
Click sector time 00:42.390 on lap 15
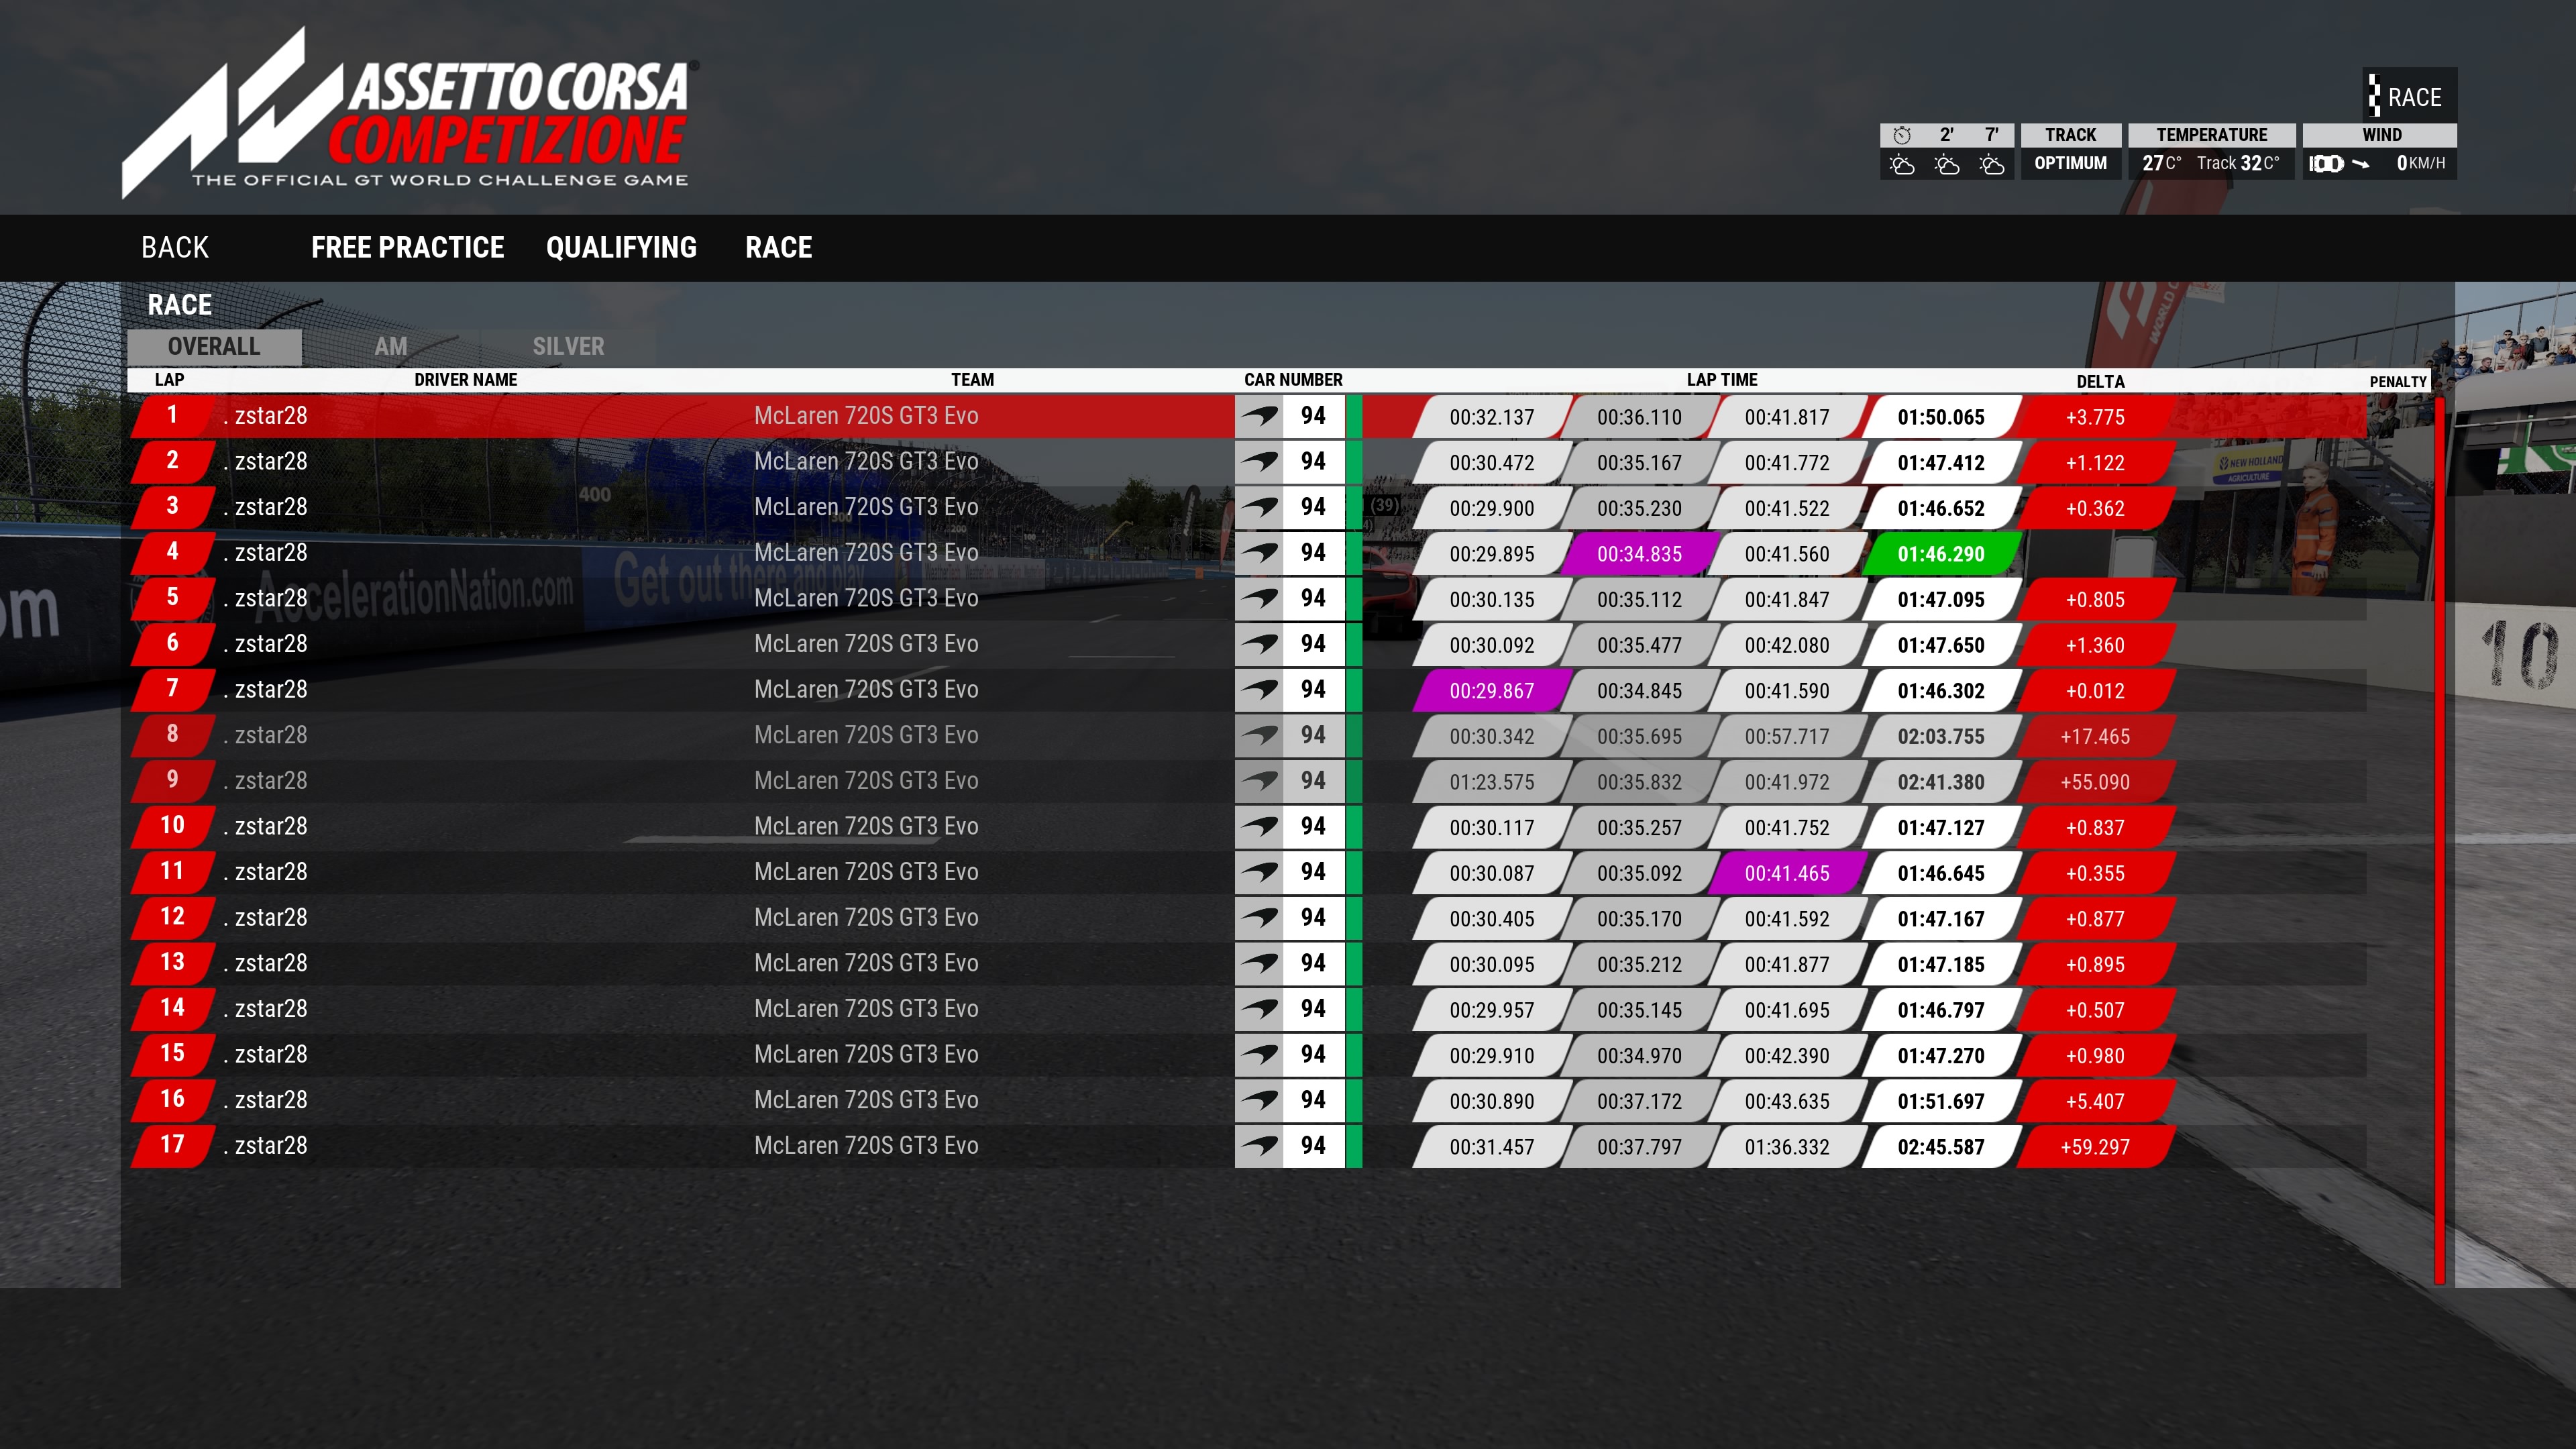point(1787,1056)
